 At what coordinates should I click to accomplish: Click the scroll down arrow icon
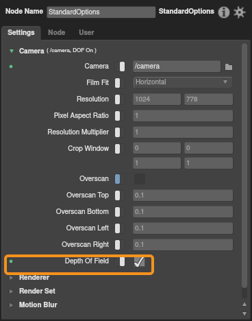tap(244, 313)
